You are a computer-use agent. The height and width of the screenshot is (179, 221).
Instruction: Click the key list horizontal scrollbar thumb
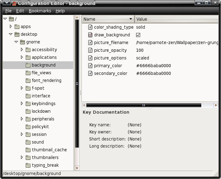point(144,105)
